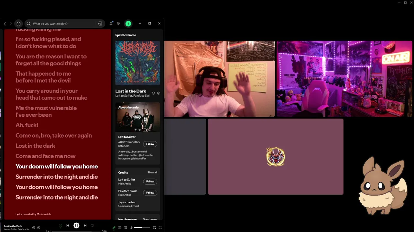Follow Left to Suffer in About the artist
Screen dimensions: 414x232
tap(150, 144)
